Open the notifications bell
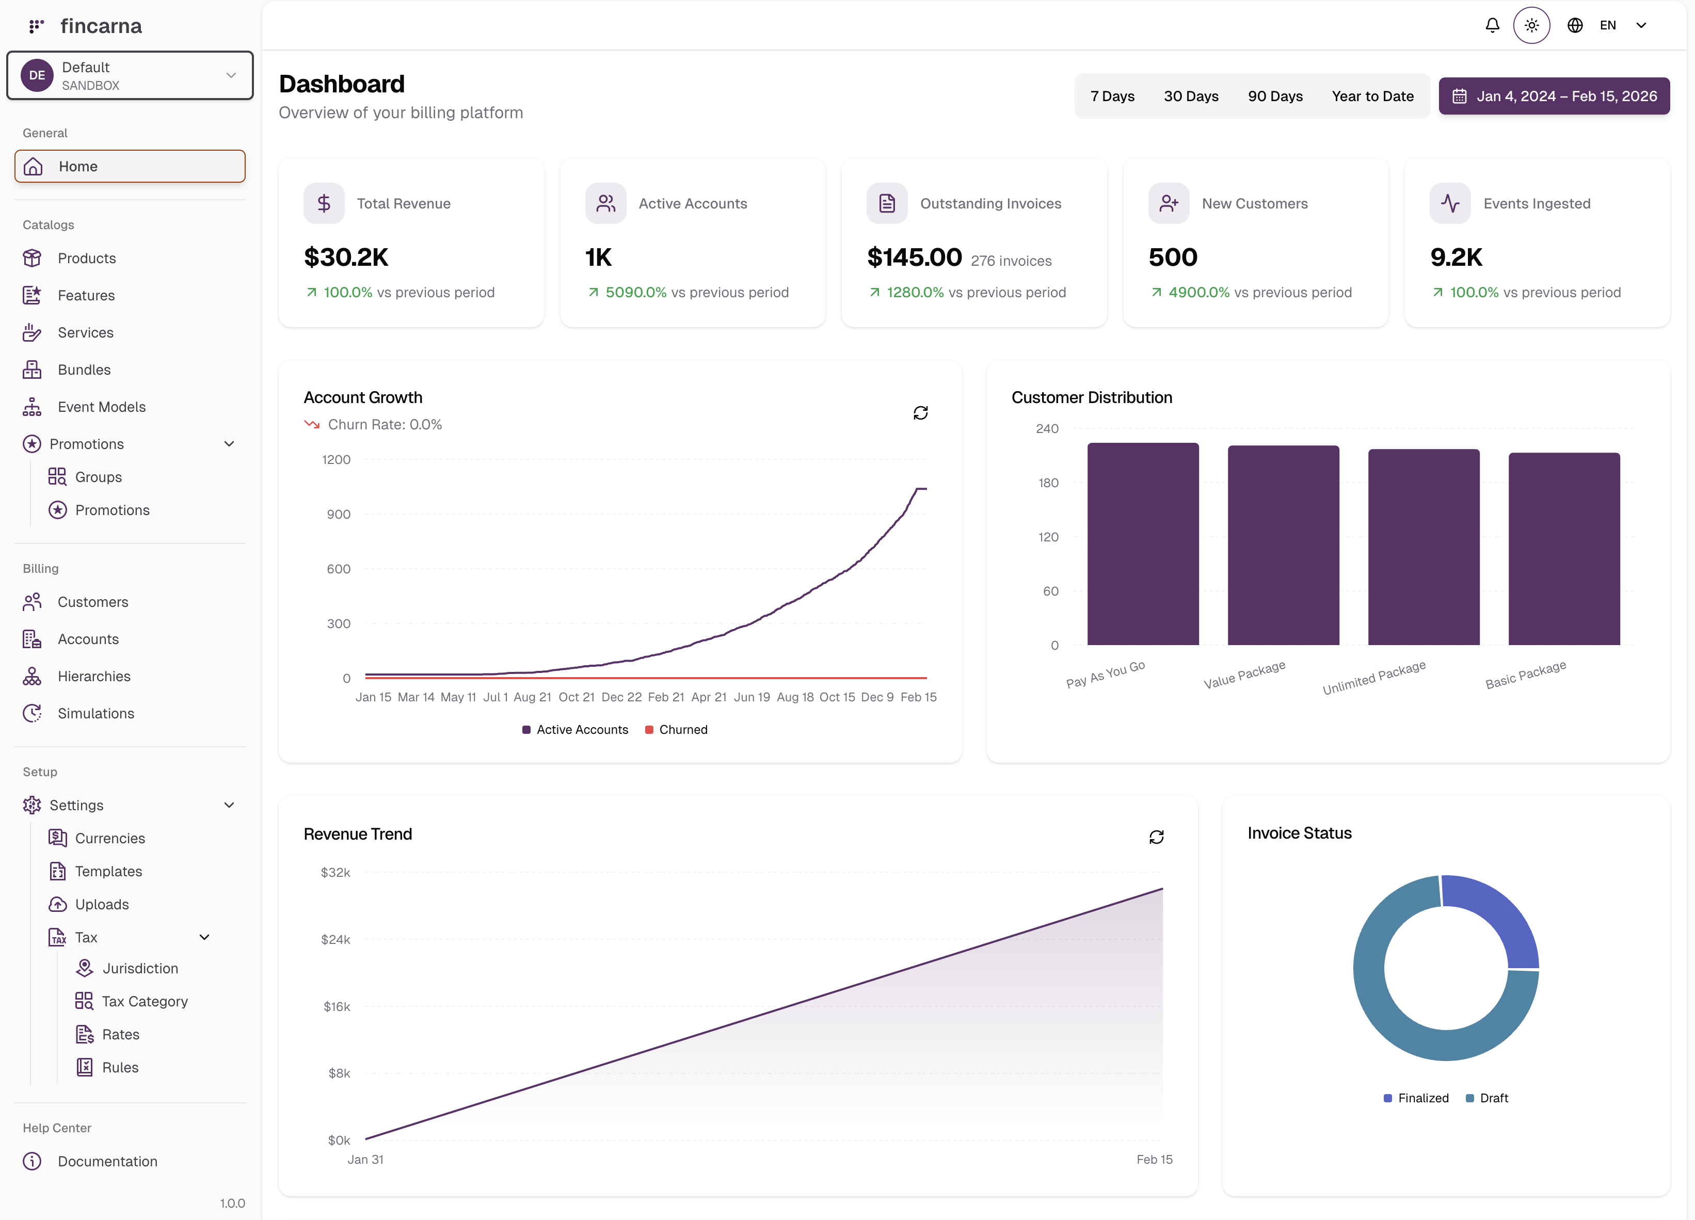The image size is (1695, 1220). 1492,25
